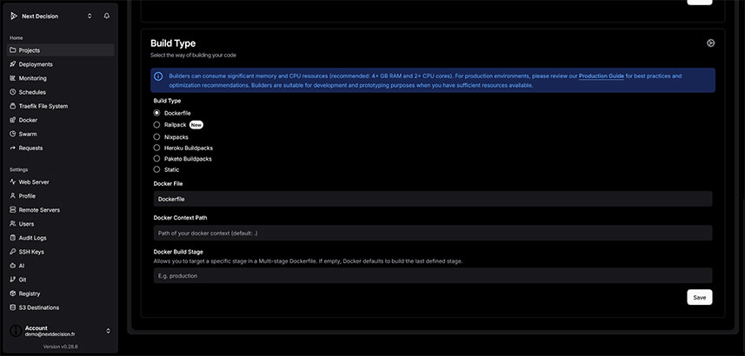
Task: Select the Nixpacks build type
Action: (x=156, y=136)
